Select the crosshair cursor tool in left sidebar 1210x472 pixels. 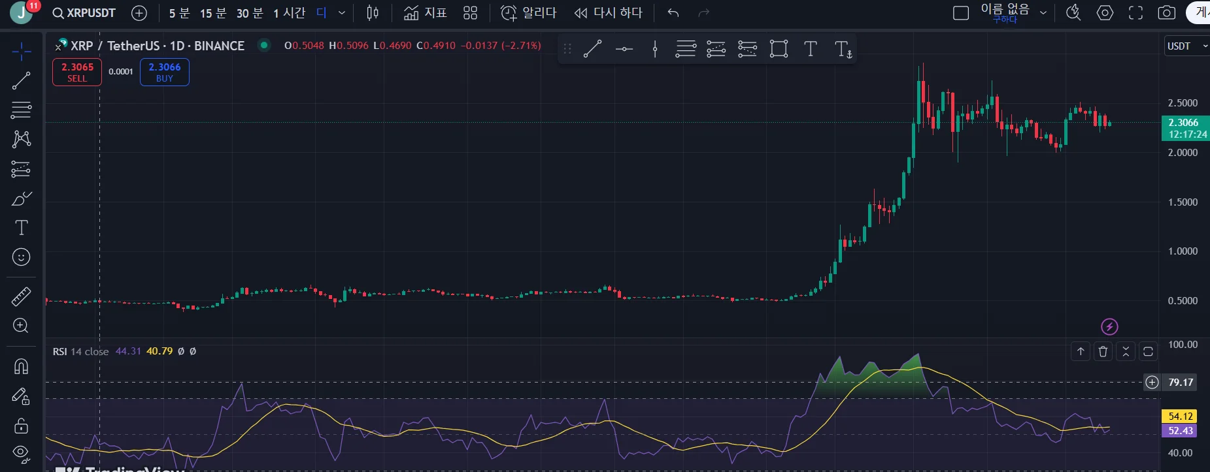[x=21, y=51]
